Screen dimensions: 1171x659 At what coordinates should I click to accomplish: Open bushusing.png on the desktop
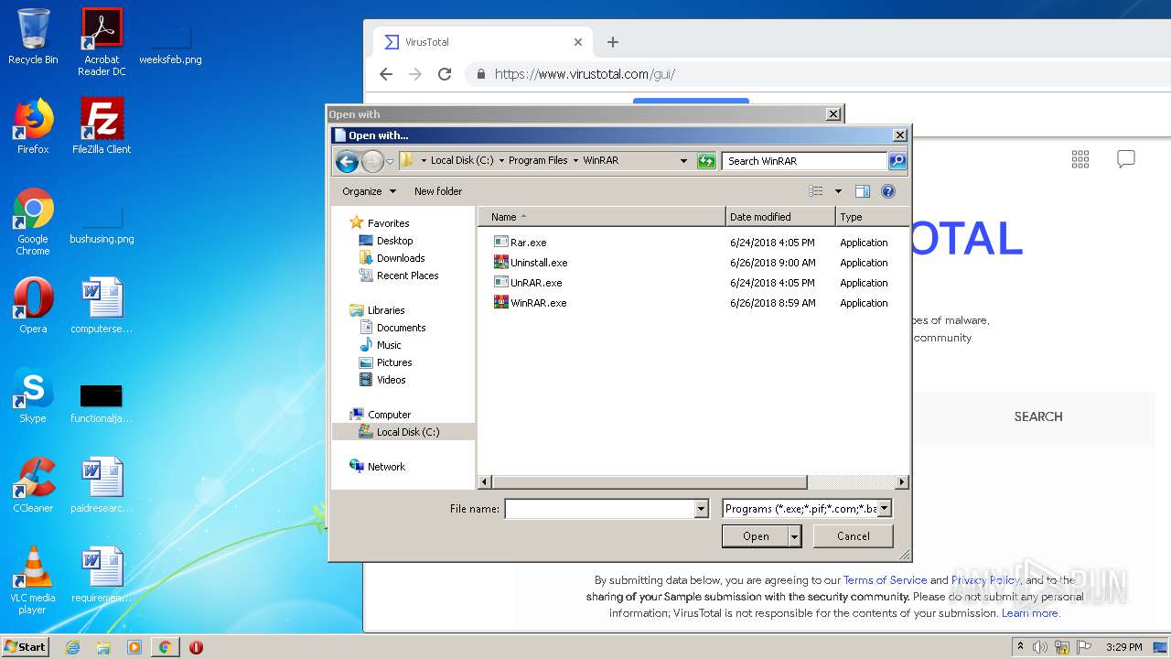point(102,224)
